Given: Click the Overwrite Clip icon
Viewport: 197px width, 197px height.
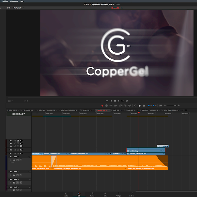Looking at the screenshot, I should (x=125, y=106).
